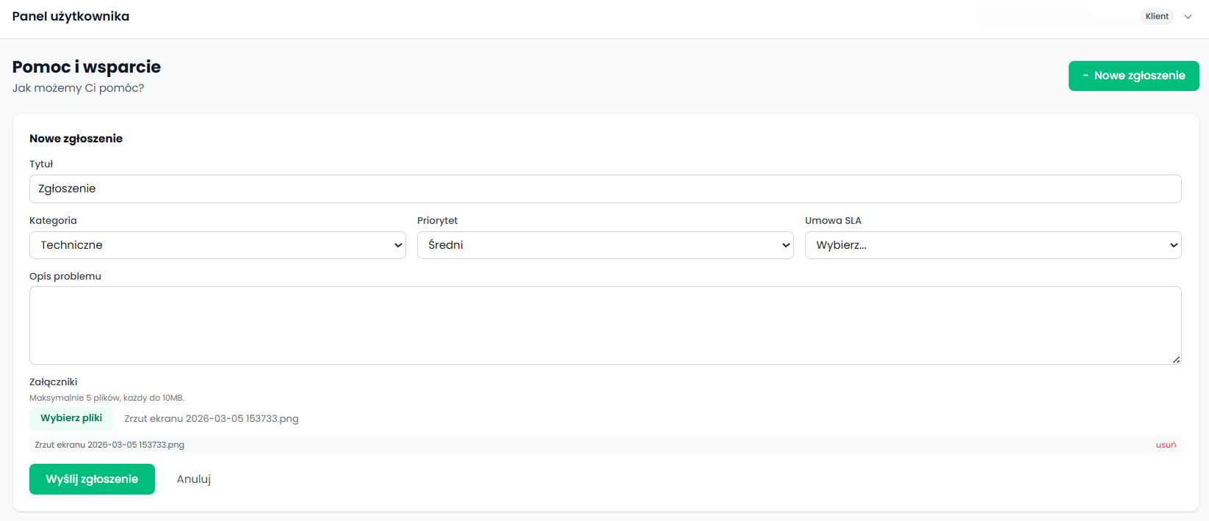The image size is (1209, 521).
Task: Click the resize grip of Opis problemu textarea
Action: coord(1176,360)
